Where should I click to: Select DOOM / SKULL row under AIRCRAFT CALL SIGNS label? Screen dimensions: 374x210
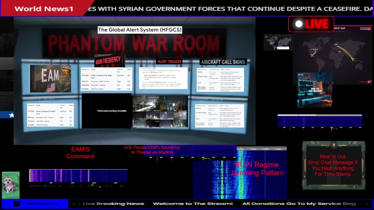click(x=220, y=78)
